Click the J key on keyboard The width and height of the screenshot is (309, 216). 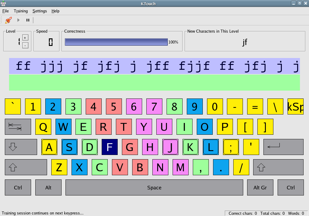click(170, 147)
